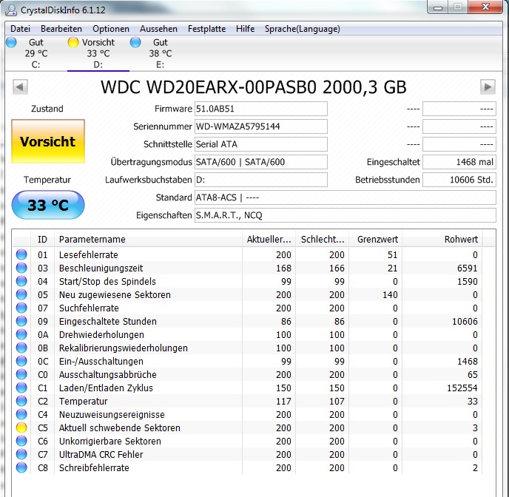Go to previous disk with left arrow
This screenshot has height=497, width=509.
click(x=20, y=87)
